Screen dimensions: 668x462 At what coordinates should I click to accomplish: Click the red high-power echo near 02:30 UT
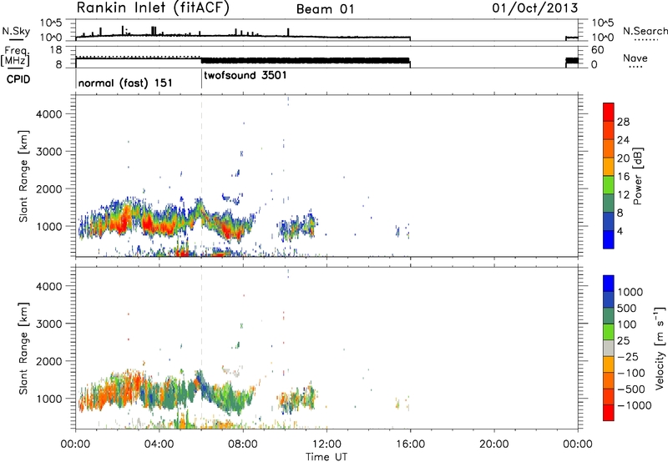tap(124, 219)
